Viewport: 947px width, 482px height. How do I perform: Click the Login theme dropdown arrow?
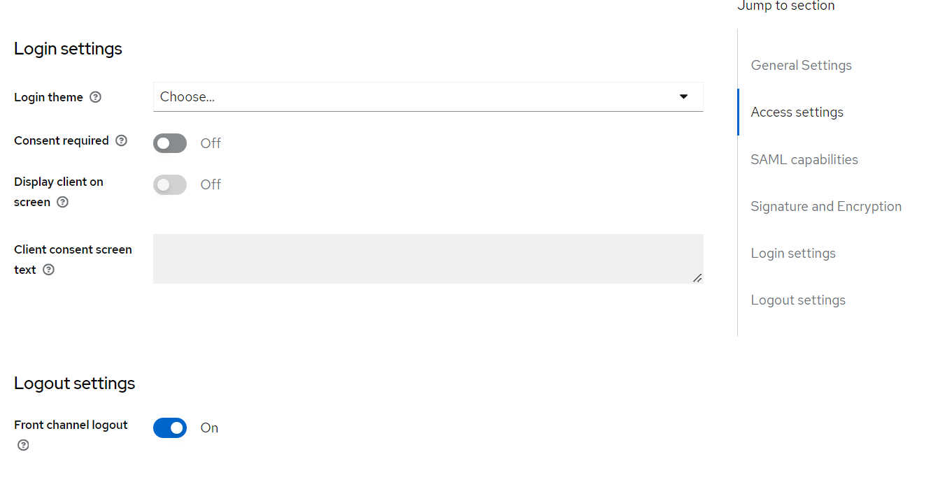[684, 97]
